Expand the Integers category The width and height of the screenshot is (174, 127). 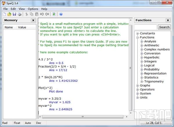pos(142,61)
